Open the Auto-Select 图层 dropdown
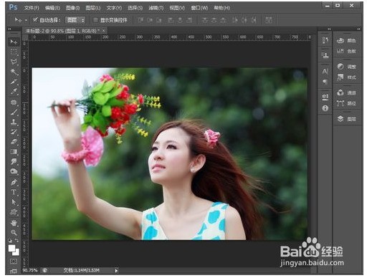The width and height of the screenshot is (367, 278). (x=75, y=20)
